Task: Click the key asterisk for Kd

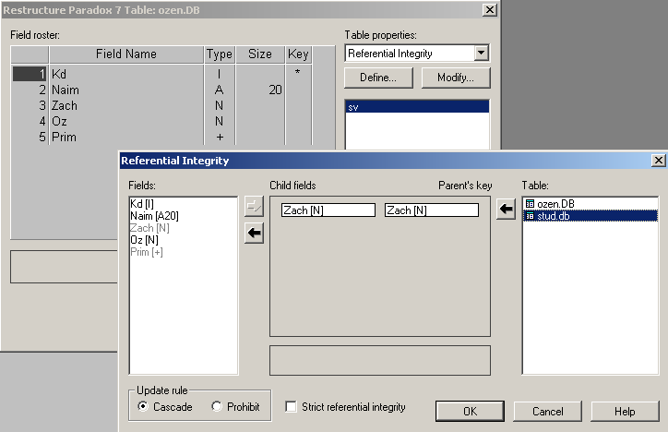Action: [297, 72]
